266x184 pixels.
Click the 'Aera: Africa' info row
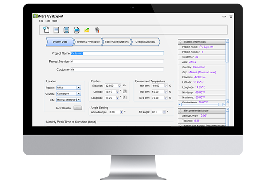tap(202, 62)
